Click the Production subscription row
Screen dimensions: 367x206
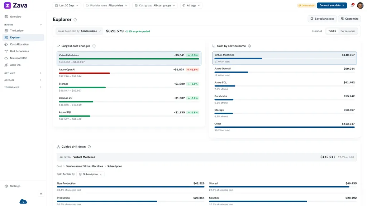[130, 201]
